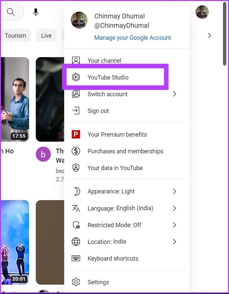Click the YouTube Studio hexagon icon
This screenshot has height=294, width=229.
[76, 77]
